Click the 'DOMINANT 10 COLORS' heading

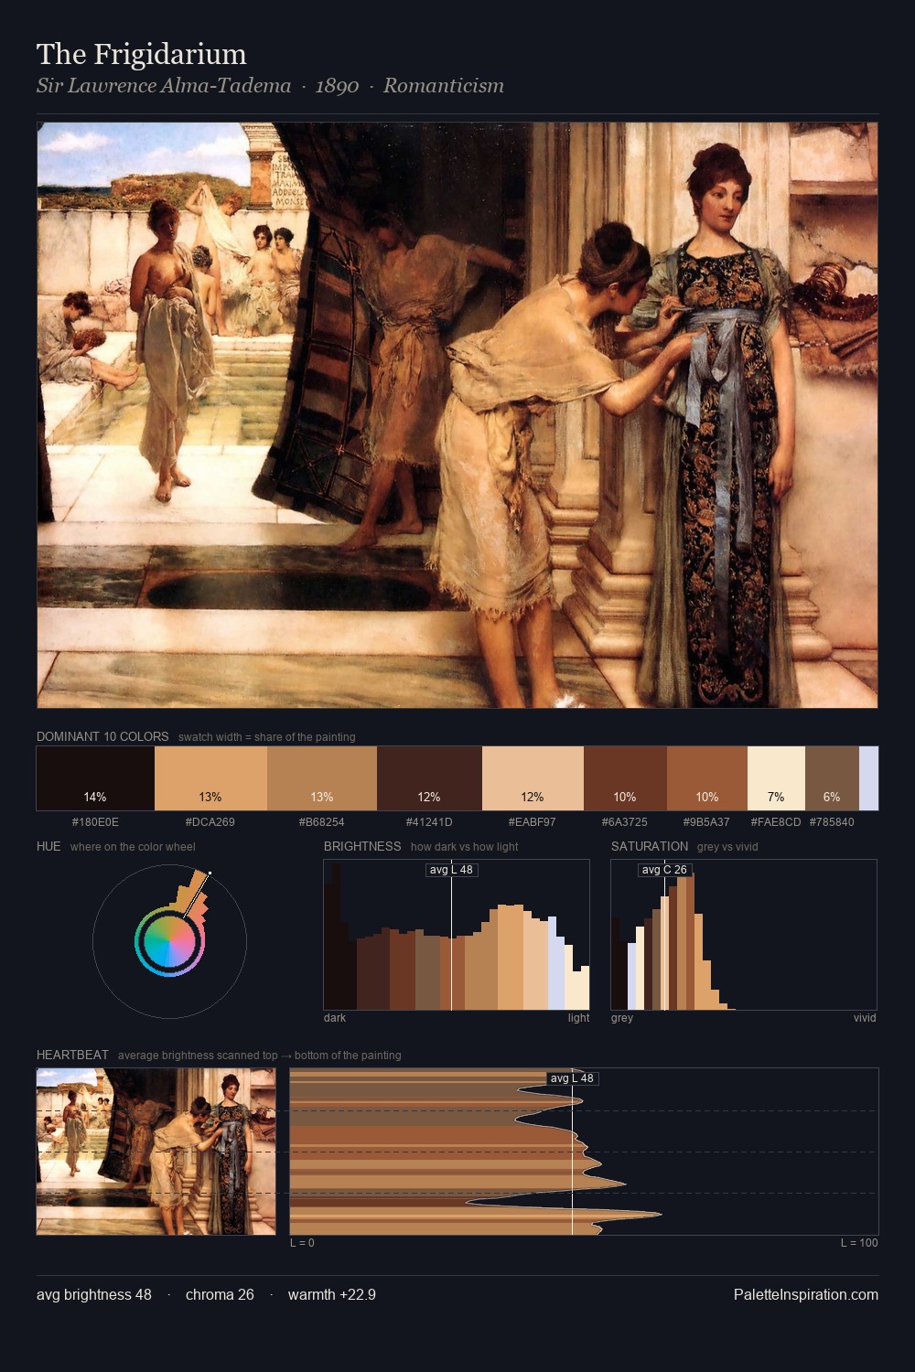point(102,736)
